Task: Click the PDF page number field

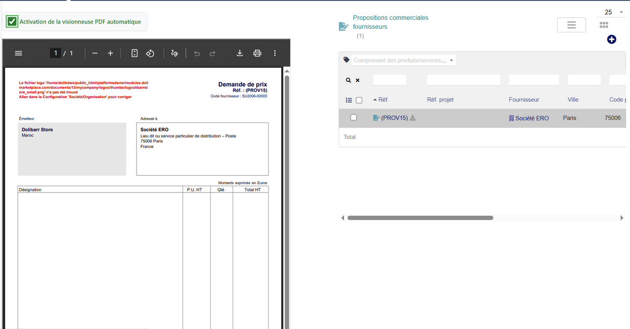Action: pyautogui.click(x=56, y=53)
